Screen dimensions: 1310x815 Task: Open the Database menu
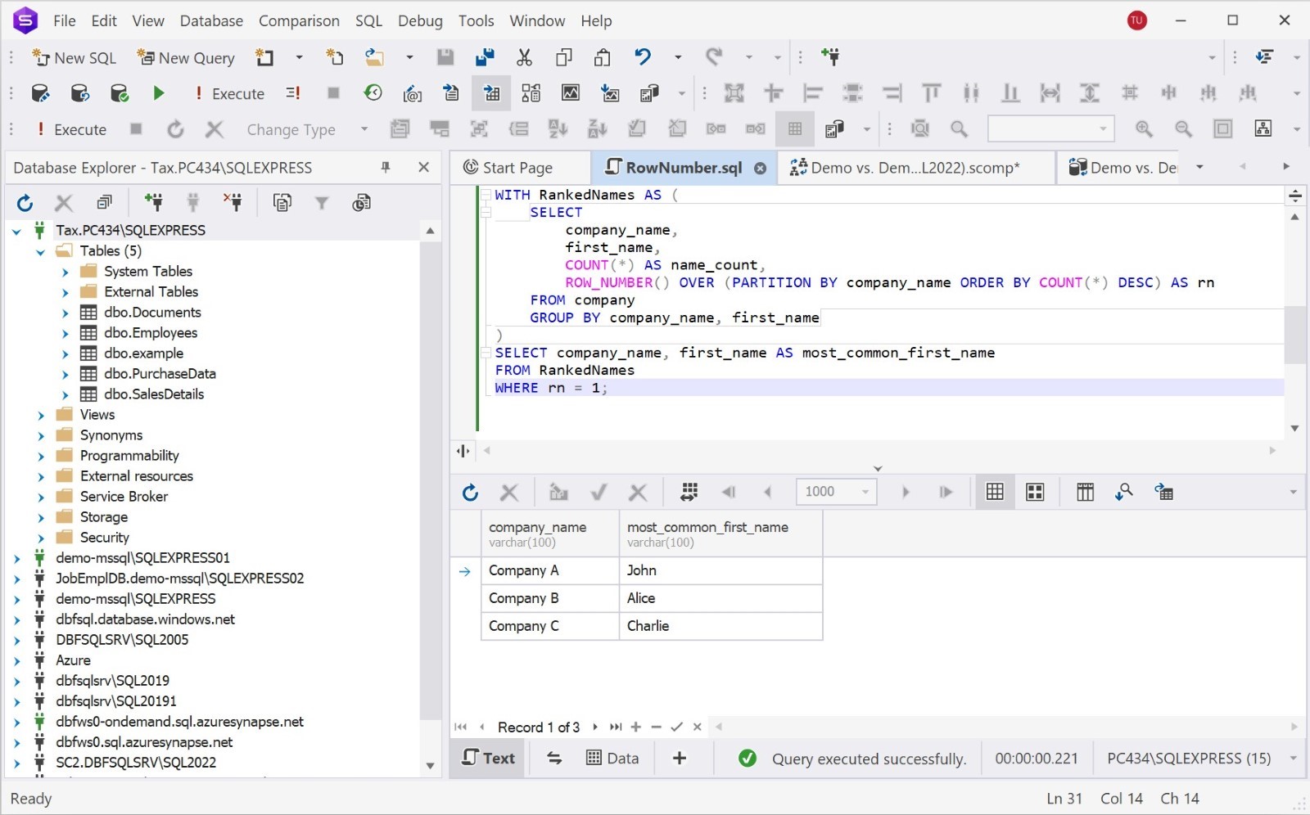(211, 20)
